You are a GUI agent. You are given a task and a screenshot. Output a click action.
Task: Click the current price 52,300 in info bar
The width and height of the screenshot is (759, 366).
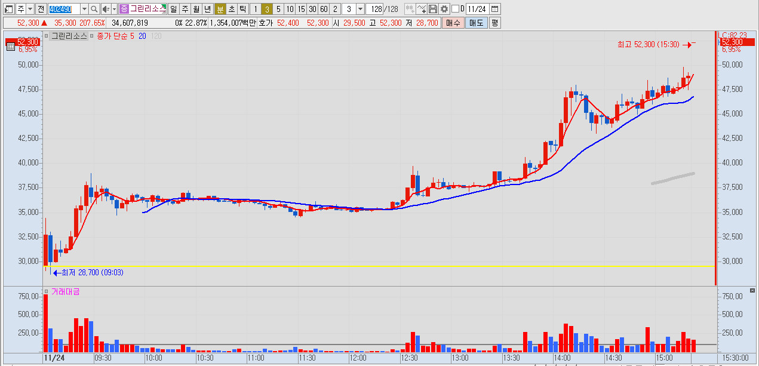tap(28, 23)
